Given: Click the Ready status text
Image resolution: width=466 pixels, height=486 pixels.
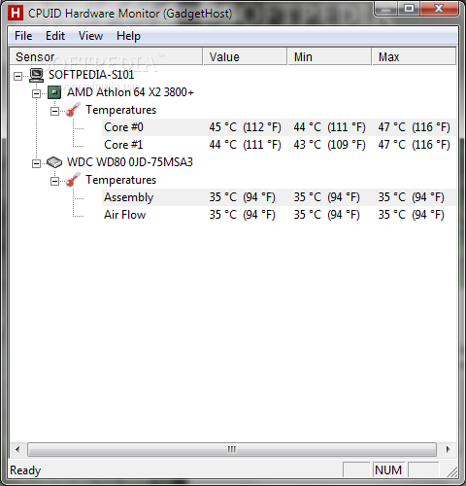Looking at the screenshot, I should [x=25, y=470].
